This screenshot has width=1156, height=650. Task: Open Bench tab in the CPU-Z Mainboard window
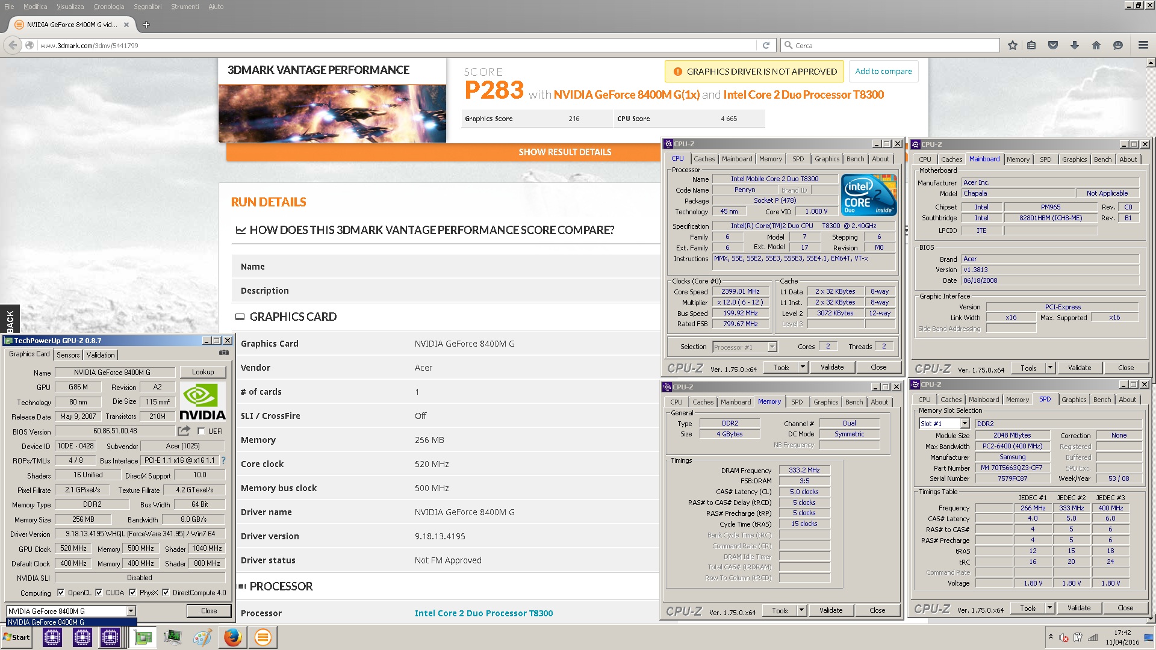[1102, 159]
